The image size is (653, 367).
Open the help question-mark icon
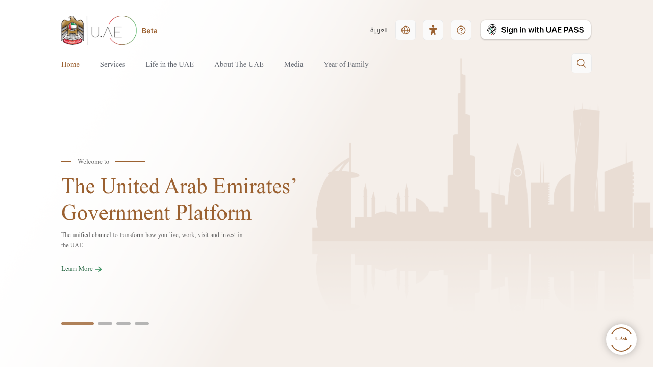point(461,30)
